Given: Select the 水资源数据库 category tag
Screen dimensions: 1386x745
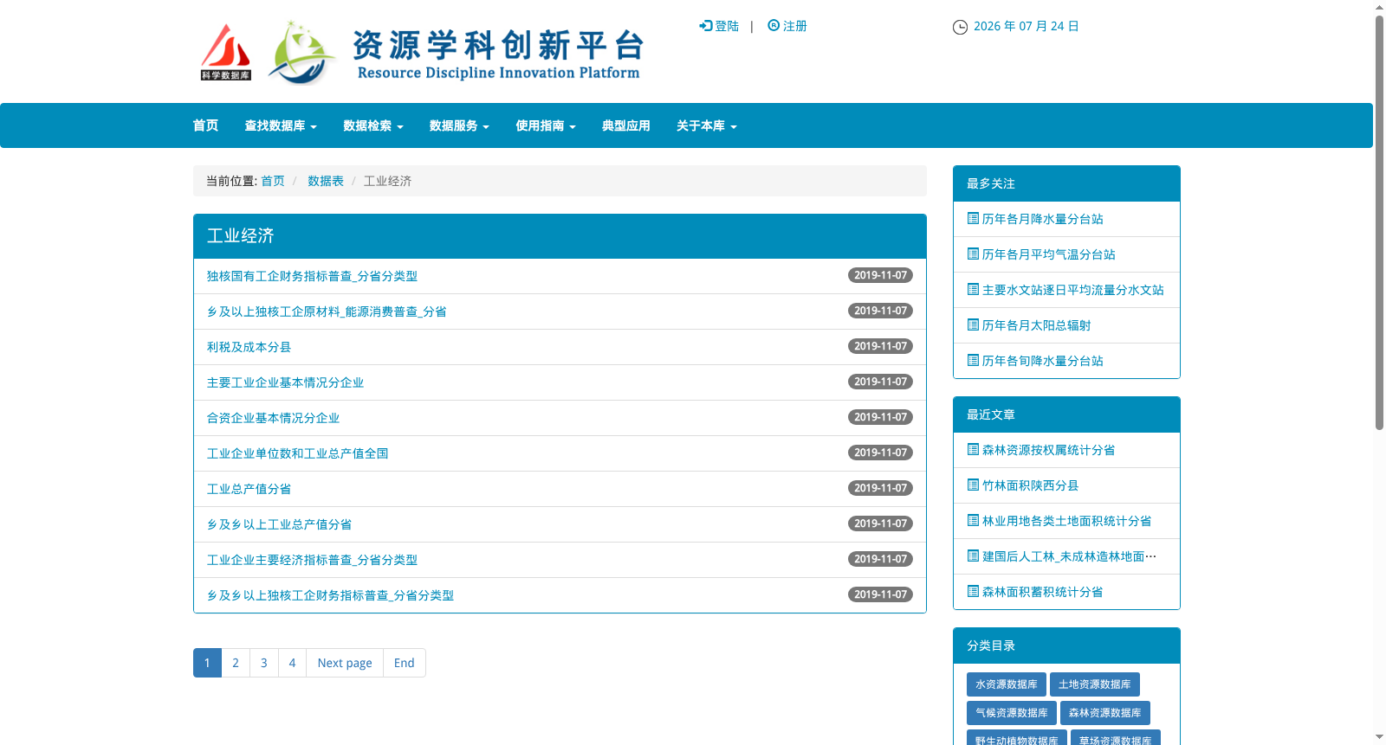Looking at the screenshot, I should pos(1007,684).
